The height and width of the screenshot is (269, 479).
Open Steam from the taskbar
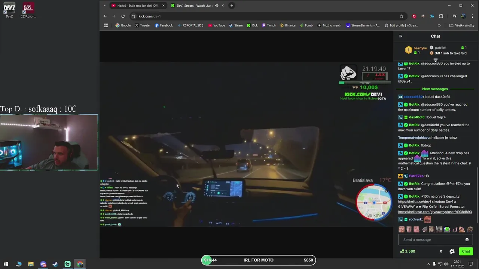click(55, 264)
